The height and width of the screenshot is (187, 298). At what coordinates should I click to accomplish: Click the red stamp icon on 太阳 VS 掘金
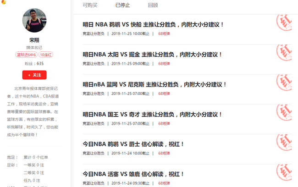click(x=284, y=53)
